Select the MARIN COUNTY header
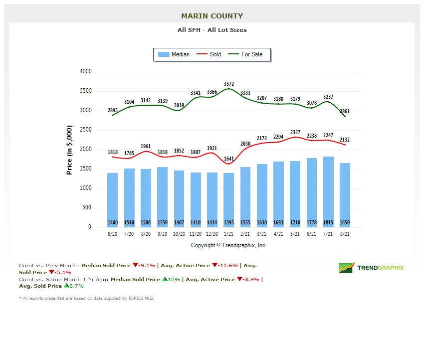Image resolution: width=424 pixels, height=349 pixels. pos(212,15)
